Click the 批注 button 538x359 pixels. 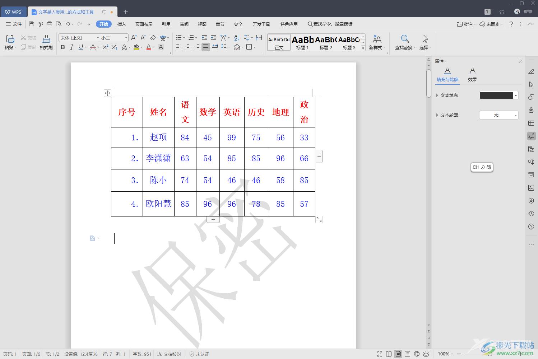(466, 24)
